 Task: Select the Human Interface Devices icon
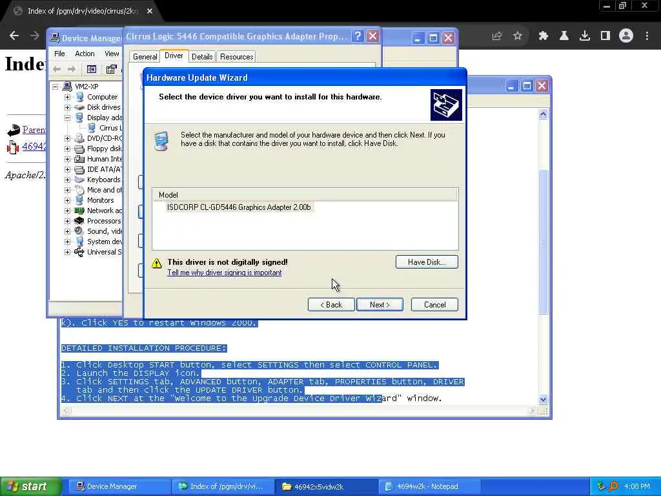click(x=79, y=159)
